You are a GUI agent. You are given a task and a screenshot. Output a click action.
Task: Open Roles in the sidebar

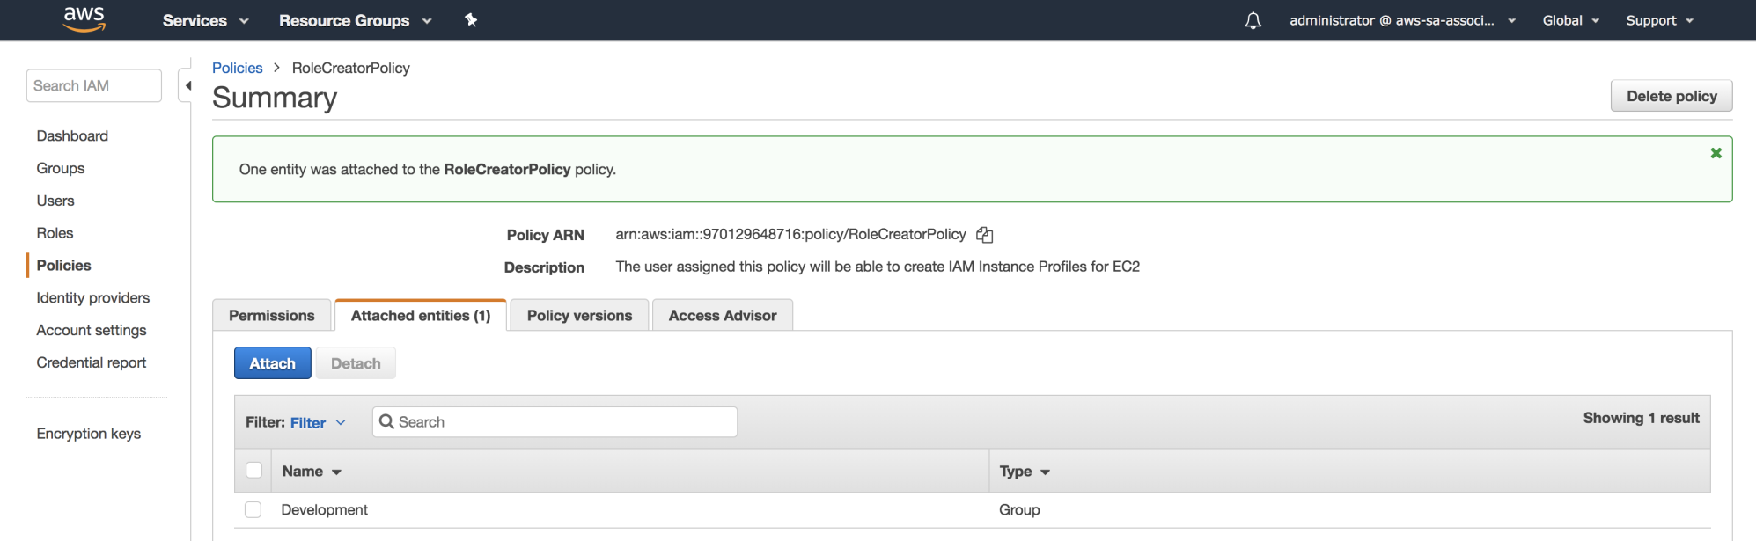coord(55,233)
